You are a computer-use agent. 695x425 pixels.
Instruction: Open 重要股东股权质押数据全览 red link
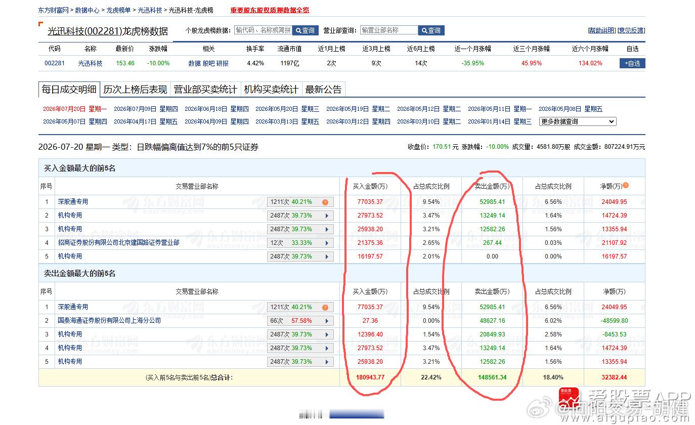[270, 10]
